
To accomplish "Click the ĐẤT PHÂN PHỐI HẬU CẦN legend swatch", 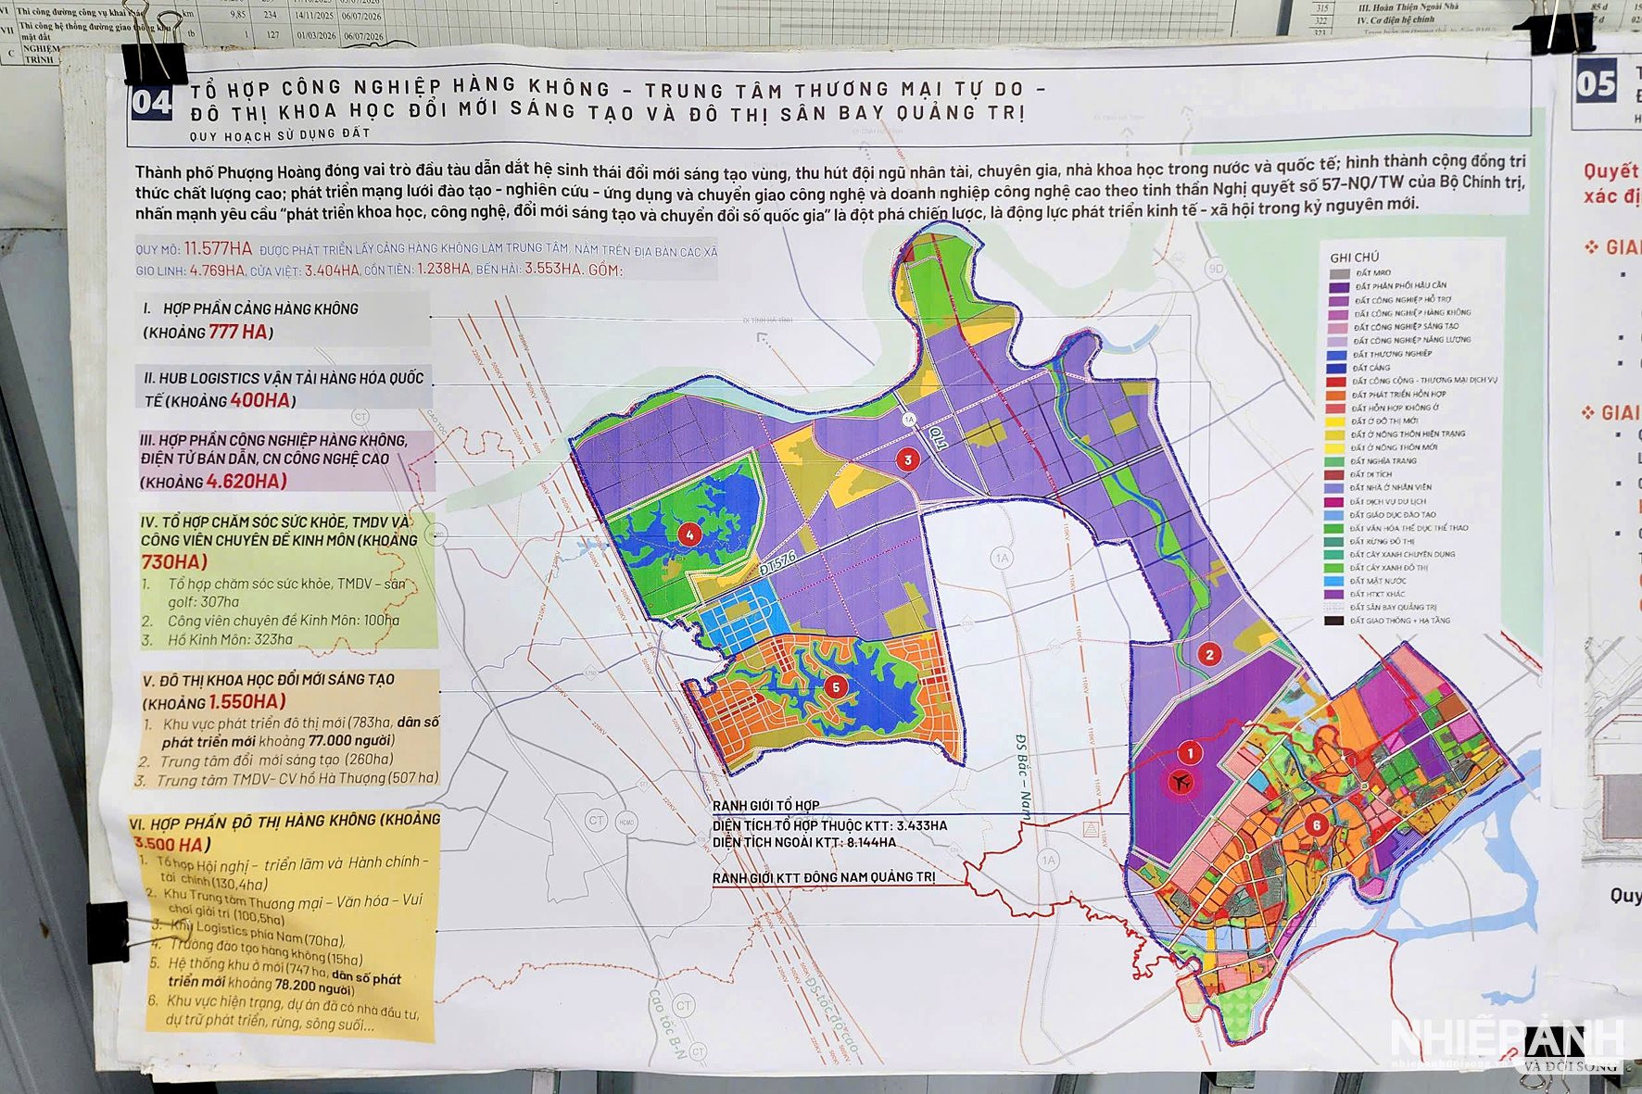I will pos(1340,287).
